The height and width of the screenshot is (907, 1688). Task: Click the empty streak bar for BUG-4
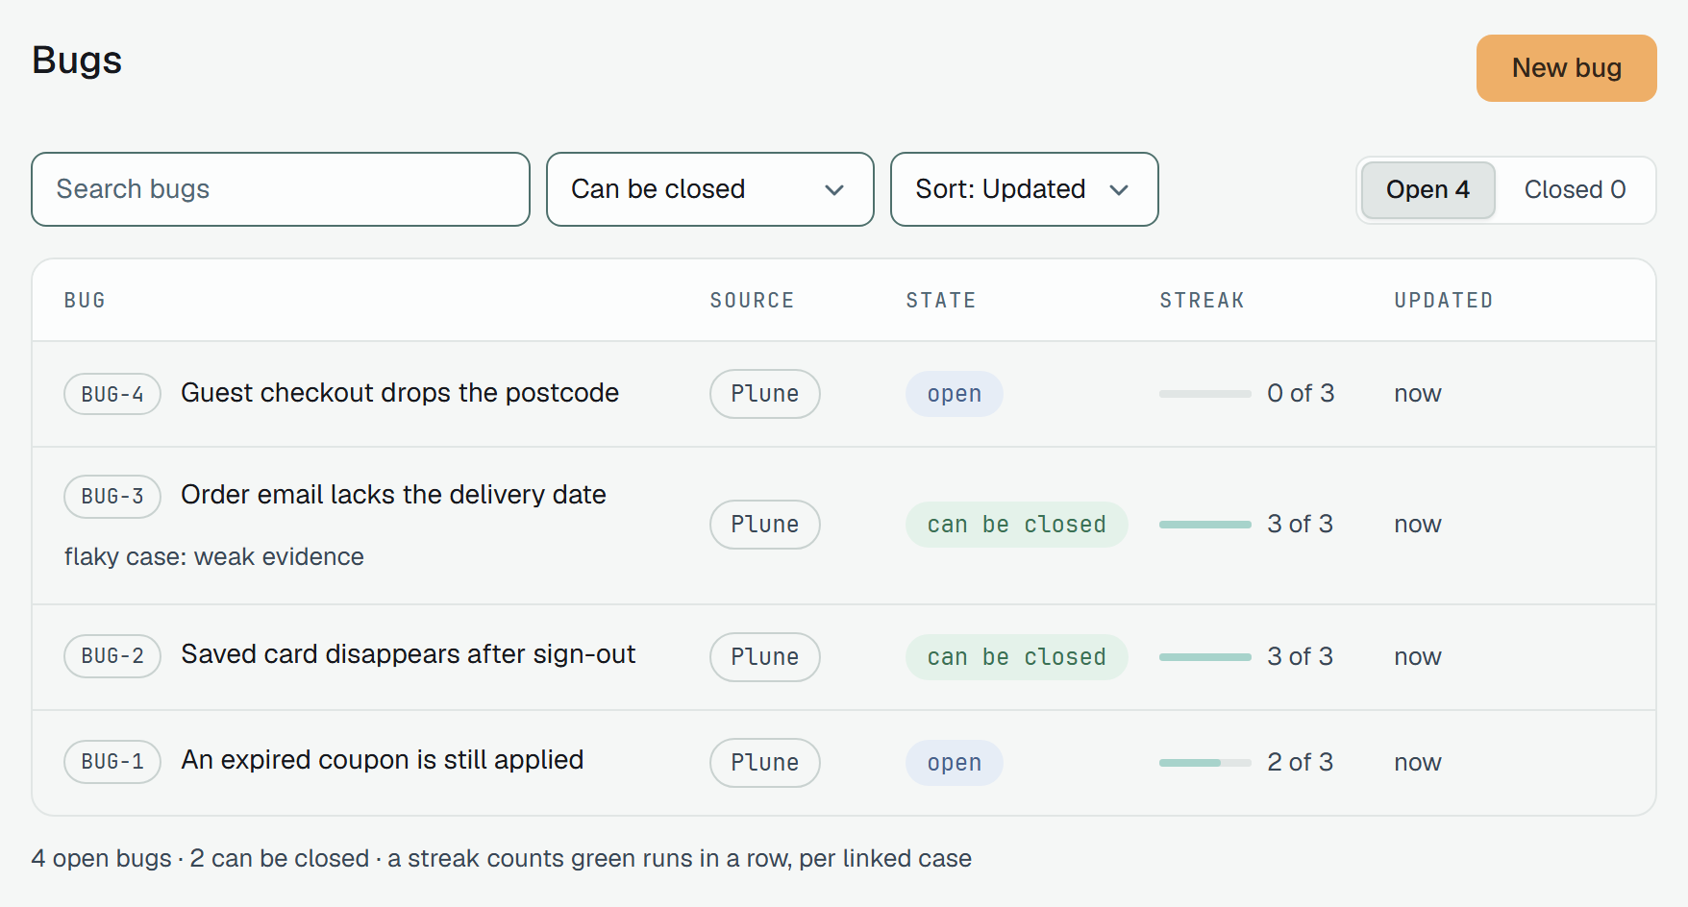(x=1205, y=394)
